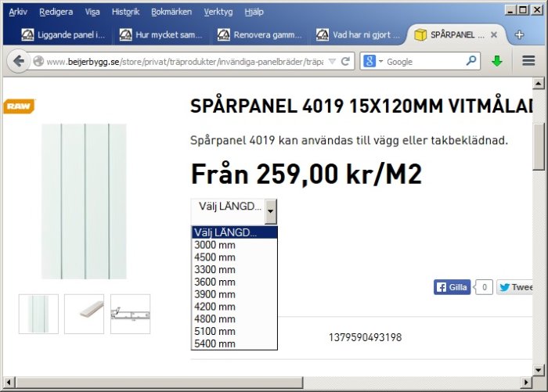Click the browser back arrow button
548x392 pixels.
click(x=18, y=62)
